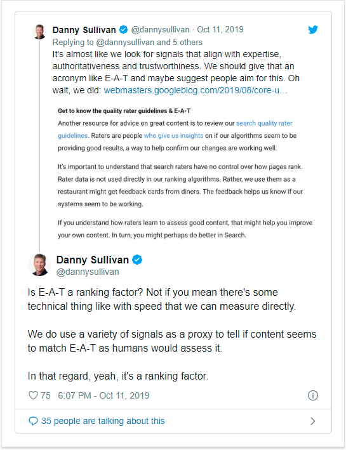
Task: Open 6:07 PM - Oct 11, 2019 timestamp
Action: [103, 395]
